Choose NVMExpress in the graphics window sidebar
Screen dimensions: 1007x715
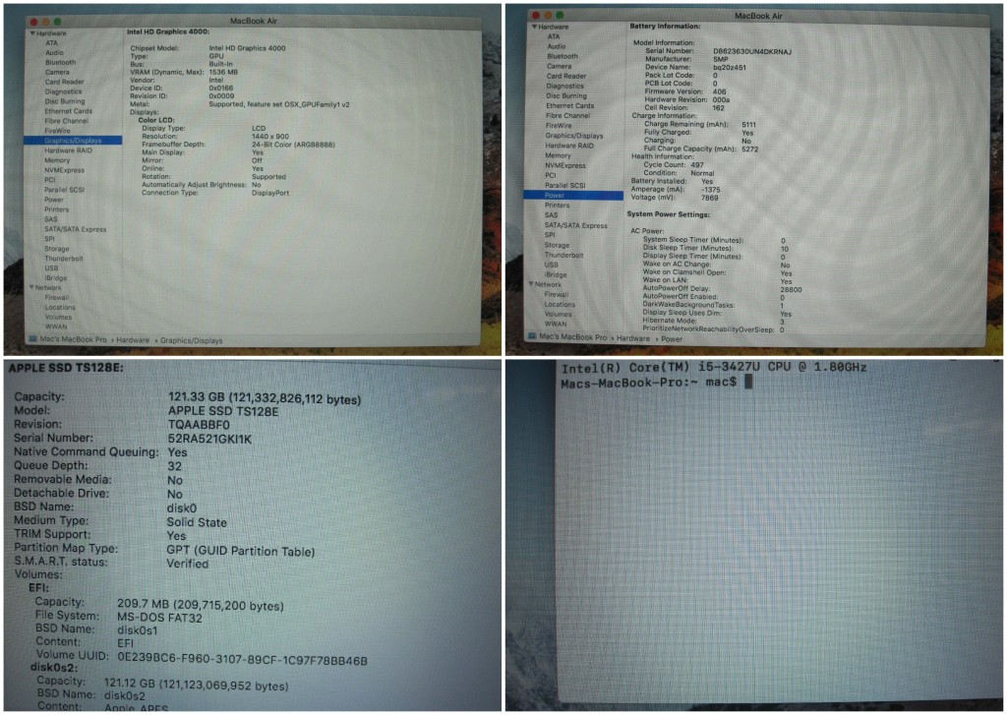pos(64,170)
